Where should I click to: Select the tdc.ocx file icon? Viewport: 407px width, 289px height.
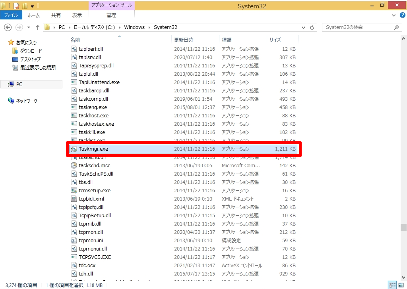[x=74, y=265]
